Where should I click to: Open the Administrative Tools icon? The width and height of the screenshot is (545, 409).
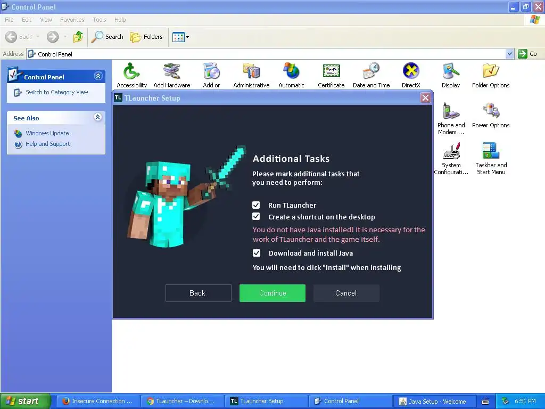(251, 75)
